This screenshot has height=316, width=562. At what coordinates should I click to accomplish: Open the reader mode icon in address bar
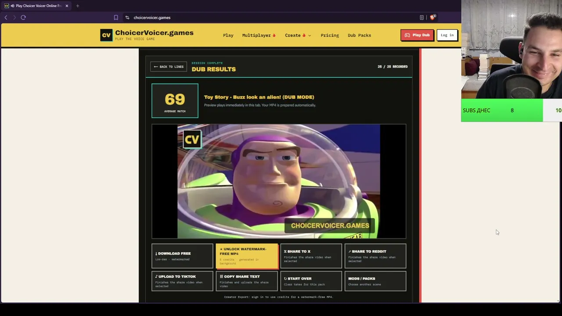pyautogui.click(x=422, y=18)
